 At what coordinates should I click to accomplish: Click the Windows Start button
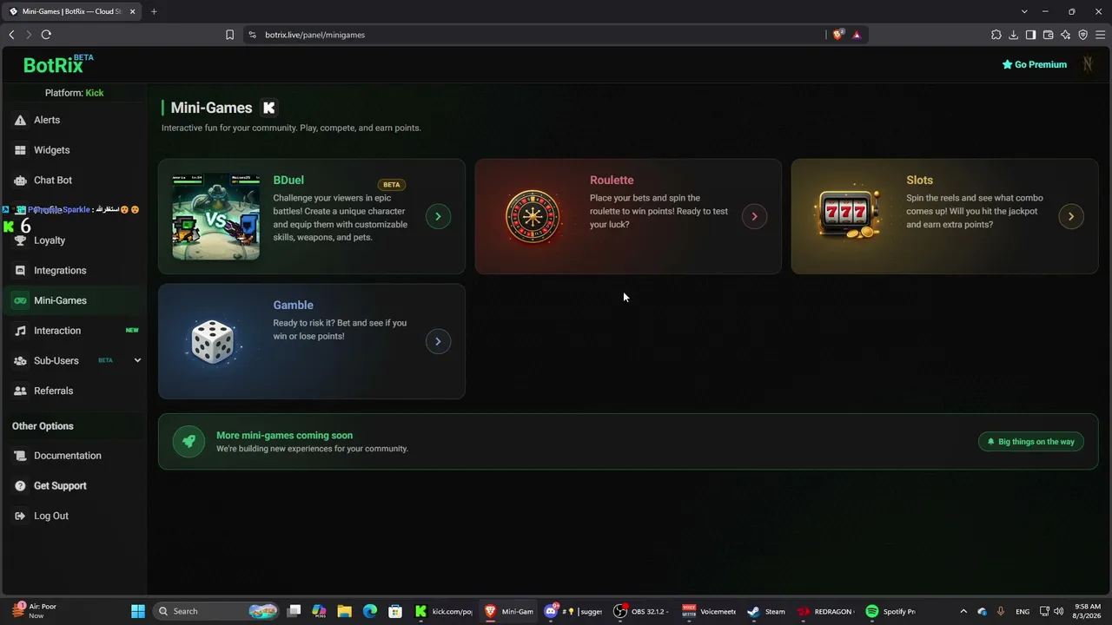tap(138, 611)
